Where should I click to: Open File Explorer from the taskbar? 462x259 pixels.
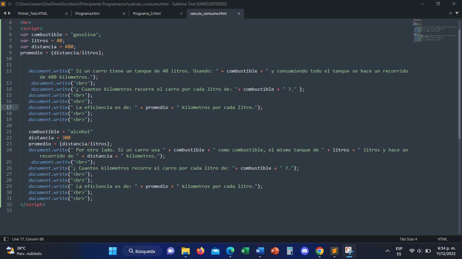point(186,251)
